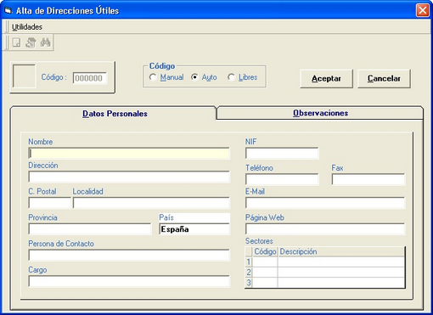Select row 1 header in Sectores grid

click(249, 262)
